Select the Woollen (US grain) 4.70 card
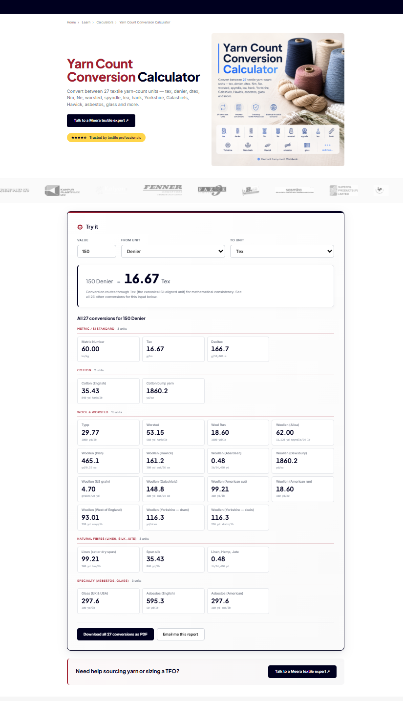This screenshot has height=701, width=403. tap(108, 489)
